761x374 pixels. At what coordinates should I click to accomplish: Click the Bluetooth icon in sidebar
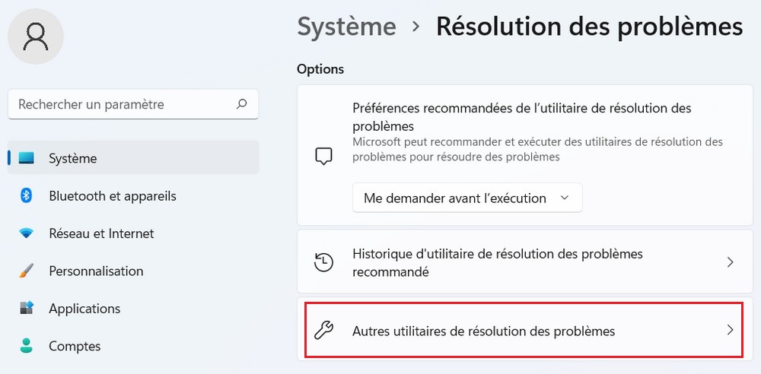tap(27, 196)
